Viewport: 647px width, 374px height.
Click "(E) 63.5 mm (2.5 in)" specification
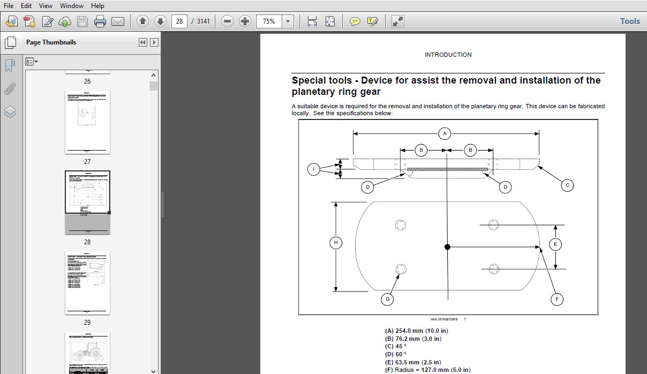[413, 362]
